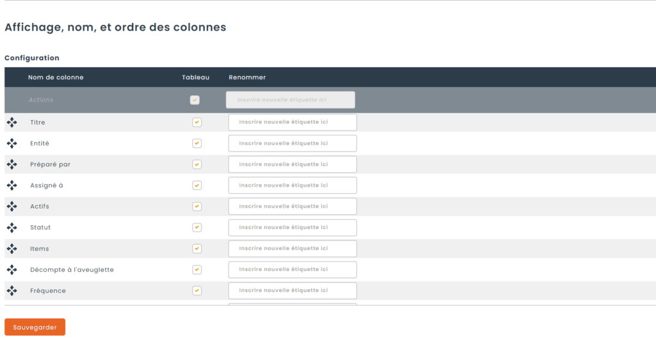Image resolution: width=656 pixels, height=339 pixels.
Task: Toggle the Entité column visibility checkbox
Action: (197, 143)
